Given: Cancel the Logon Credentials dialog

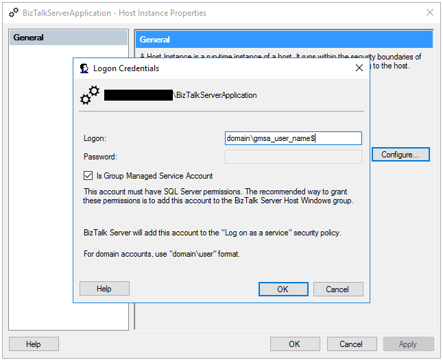Looking at the screenshot, I should click(x=338, y=290).
